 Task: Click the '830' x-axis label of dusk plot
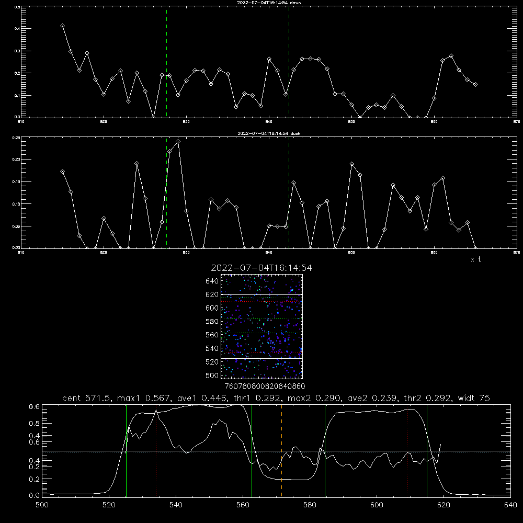point(186,253)
